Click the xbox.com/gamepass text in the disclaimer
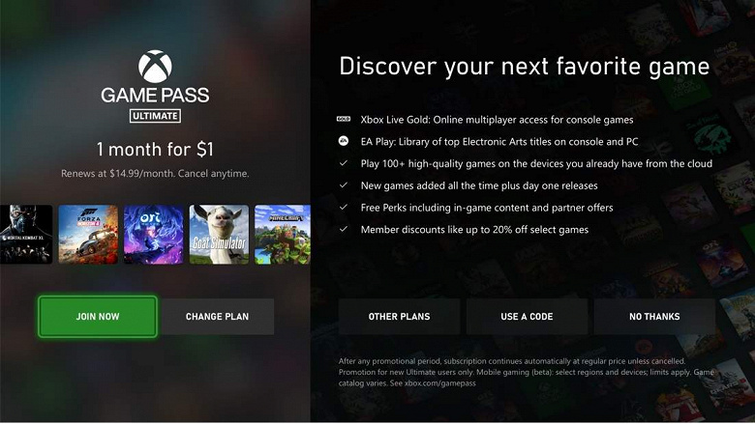The width and height of the screenshot is (755, 424). click(x=440, y=383)
